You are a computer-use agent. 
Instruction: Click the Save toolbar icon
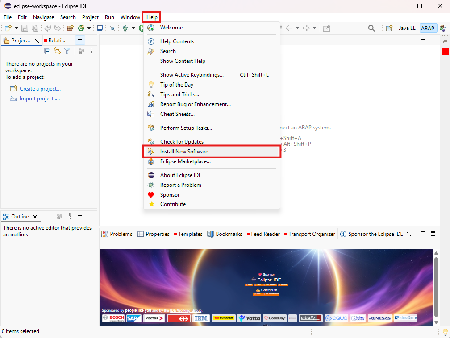pyautogui.click(x=25, y=28)
